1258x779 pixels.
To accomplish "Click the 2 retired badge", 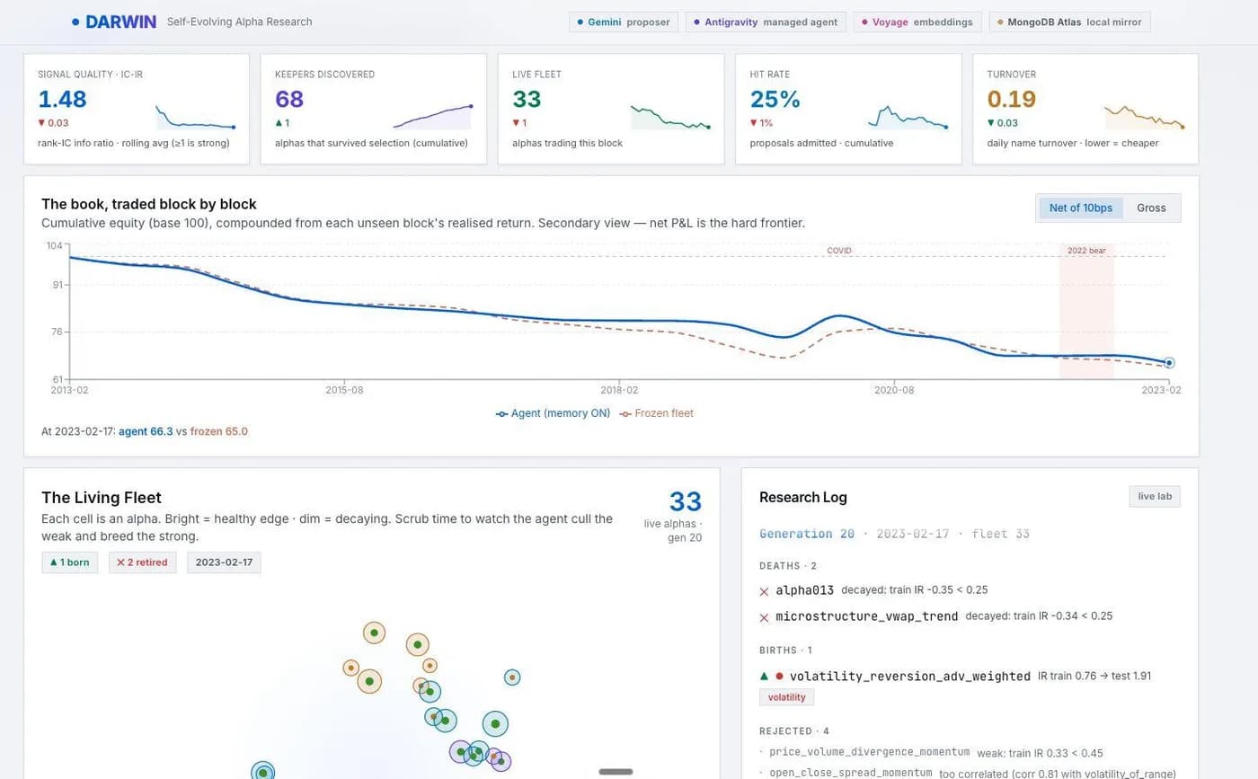I will coord(142,562).
